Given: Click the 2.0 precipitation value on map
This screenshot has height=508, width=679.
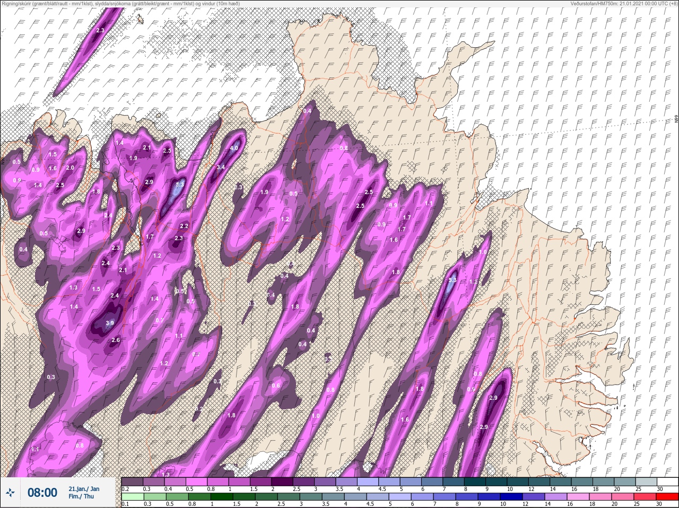Looking at the screenshot, I should [x=70, y=168].
